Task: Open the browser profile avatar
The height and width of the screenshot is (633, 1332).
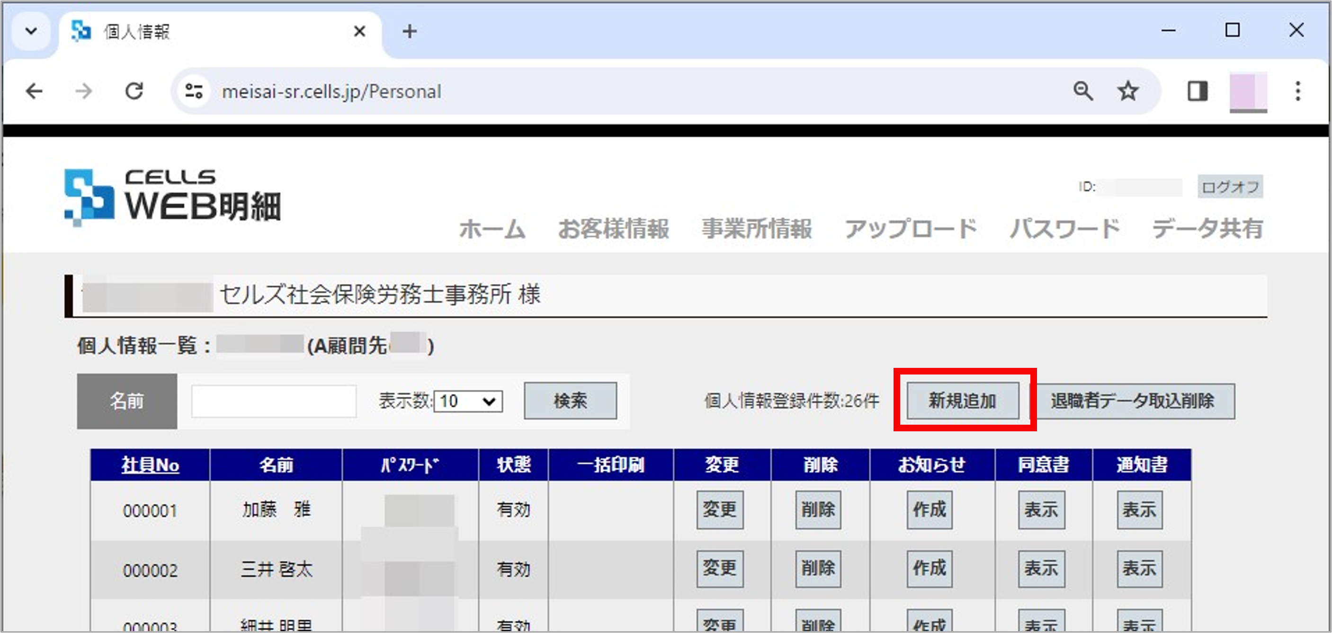Action: tap(1249, 91)
